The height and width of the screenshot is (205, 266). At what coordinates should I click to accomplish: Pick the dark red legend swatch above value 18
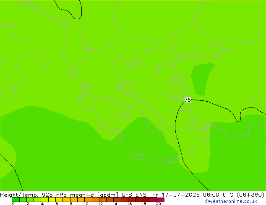pyautogui.click(x=146, y=200)
